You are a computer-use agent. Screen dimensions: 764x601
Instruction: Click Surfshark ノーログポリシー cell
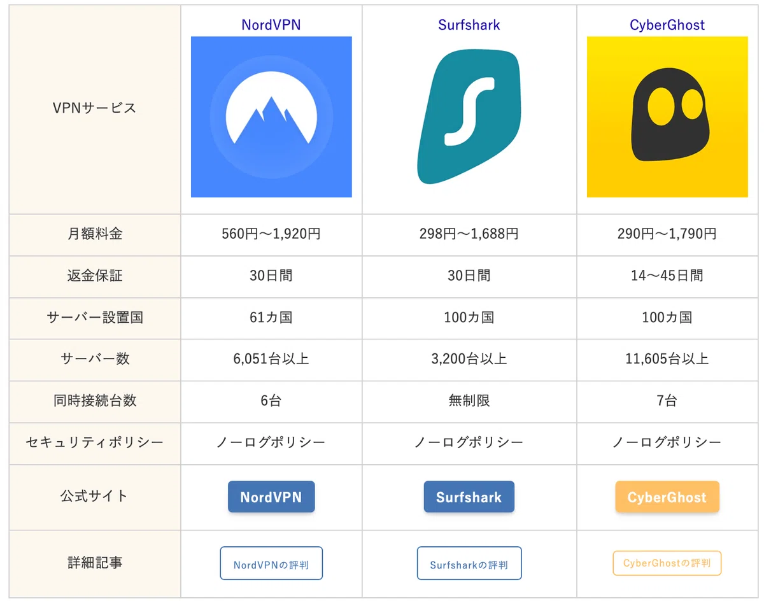click(x=469, y=443)
